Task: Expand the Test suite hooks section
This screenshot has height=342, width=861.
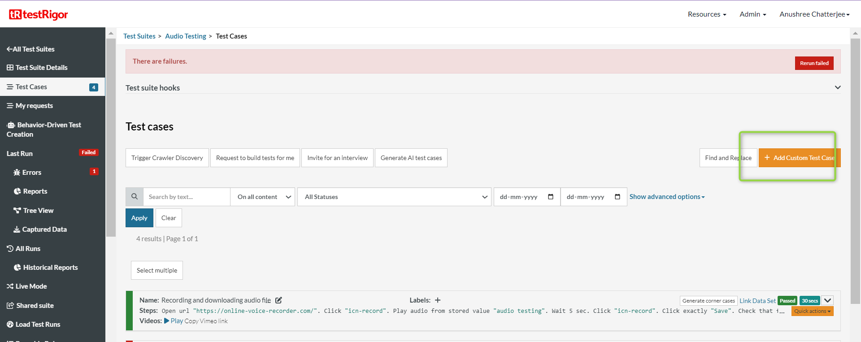Action: [837, 87]
